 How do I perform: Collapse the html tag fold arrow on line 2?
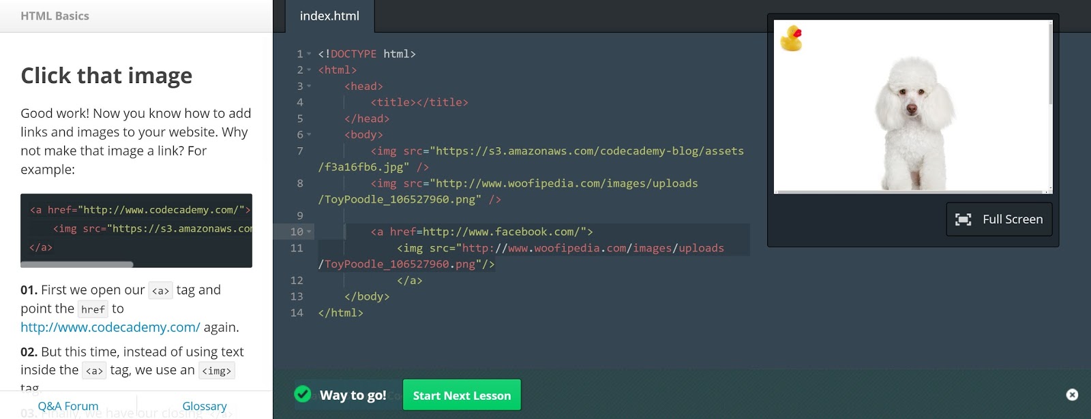coord(309,70)
